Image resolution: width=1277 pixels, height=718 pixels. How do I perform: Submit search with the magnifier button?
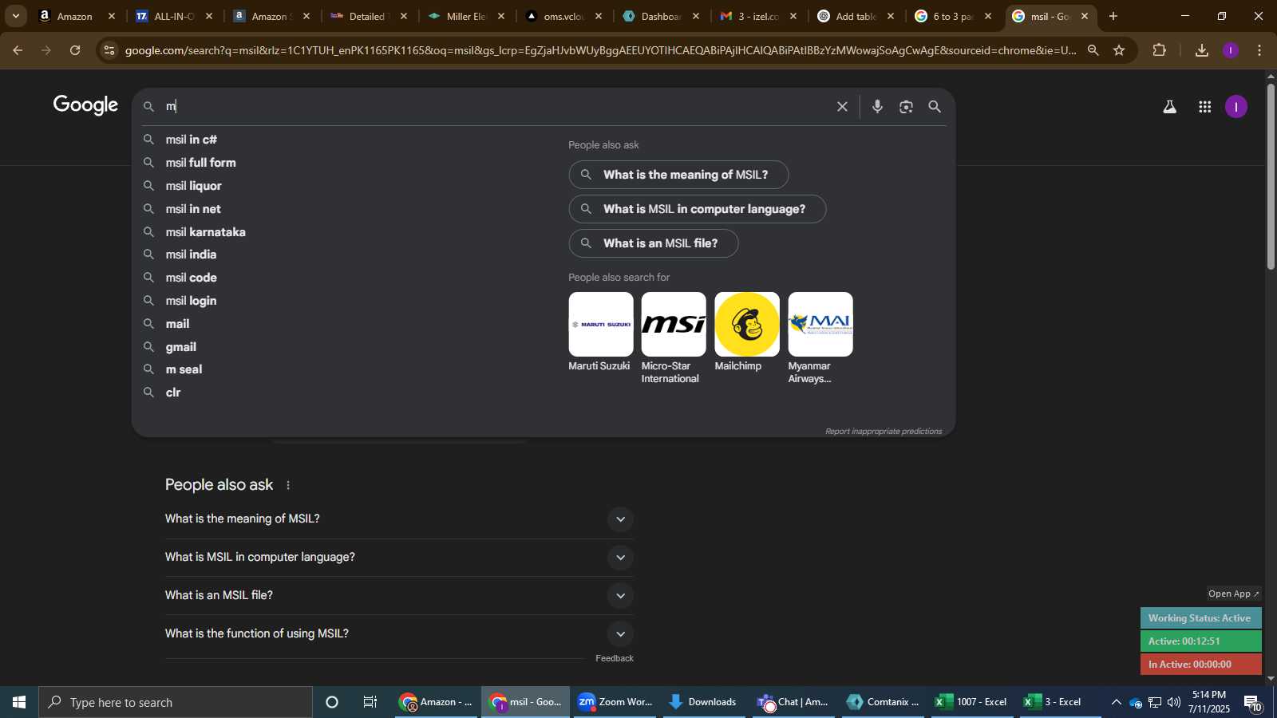click(x=935, y=107)
